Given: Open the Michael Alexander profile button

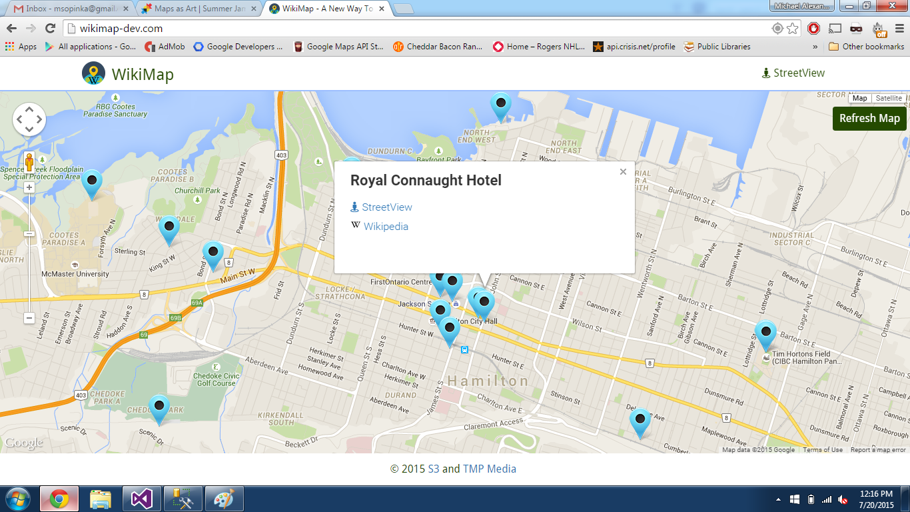Looking at the screenshot, I should tap(802, 5).
